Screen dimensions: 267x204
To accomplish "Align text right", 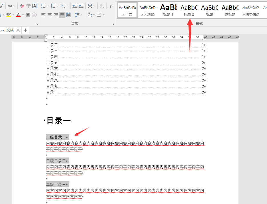I will coord(56,15).
